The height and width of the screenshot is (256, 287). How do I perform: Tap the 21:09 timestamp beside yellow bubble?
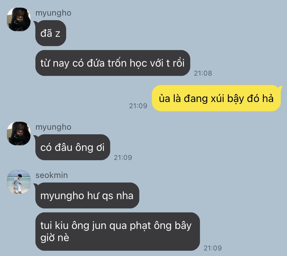pyautogui.click(x=138, y=106)
